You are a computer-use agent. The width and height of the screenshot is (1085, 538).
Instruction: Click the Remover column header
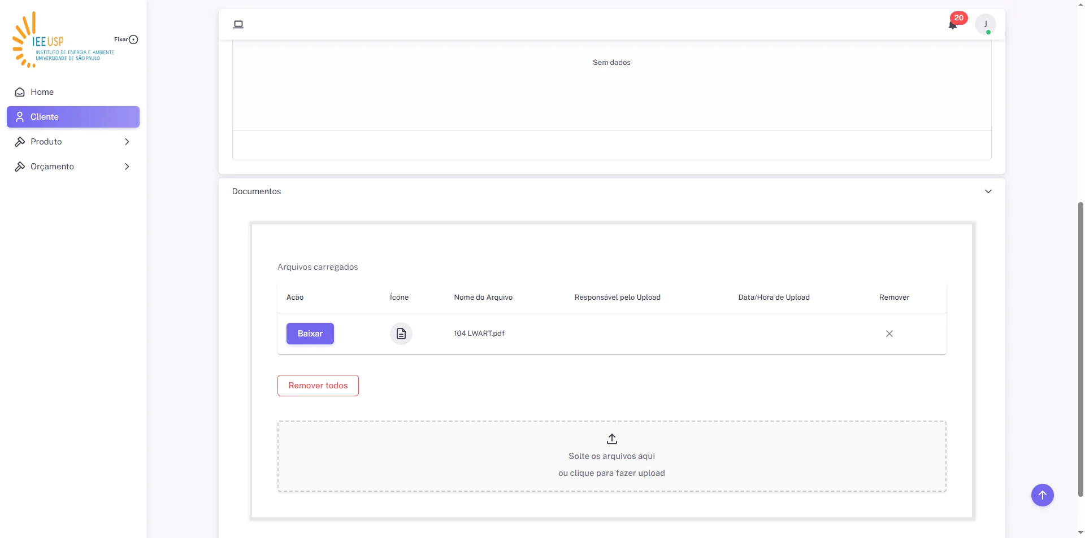point(894,298)
